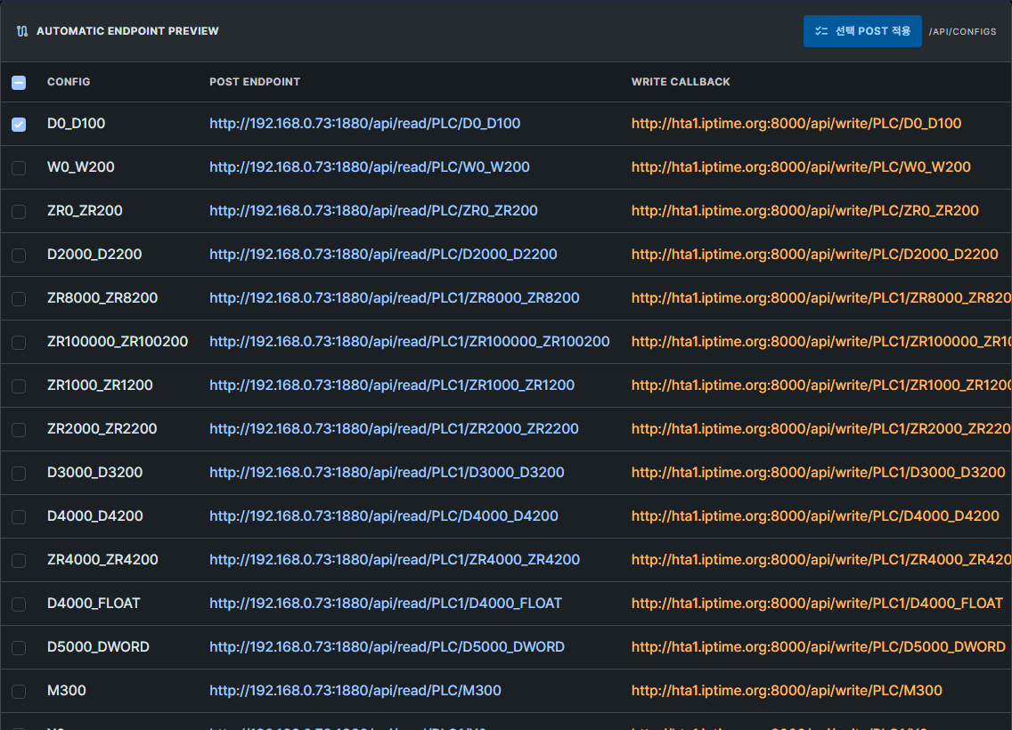Open the D4000_FLOAT write callback URL
The height and width of the screenshot is (730, 1012).
tap(817, 603)
